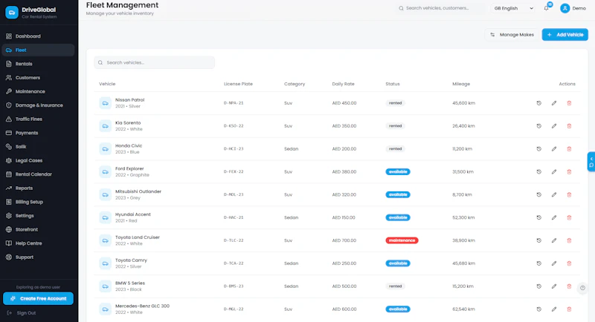Click the 52,300 km mileage value
The width and height of the screenshot is (595, 322).
coord(463,217)
